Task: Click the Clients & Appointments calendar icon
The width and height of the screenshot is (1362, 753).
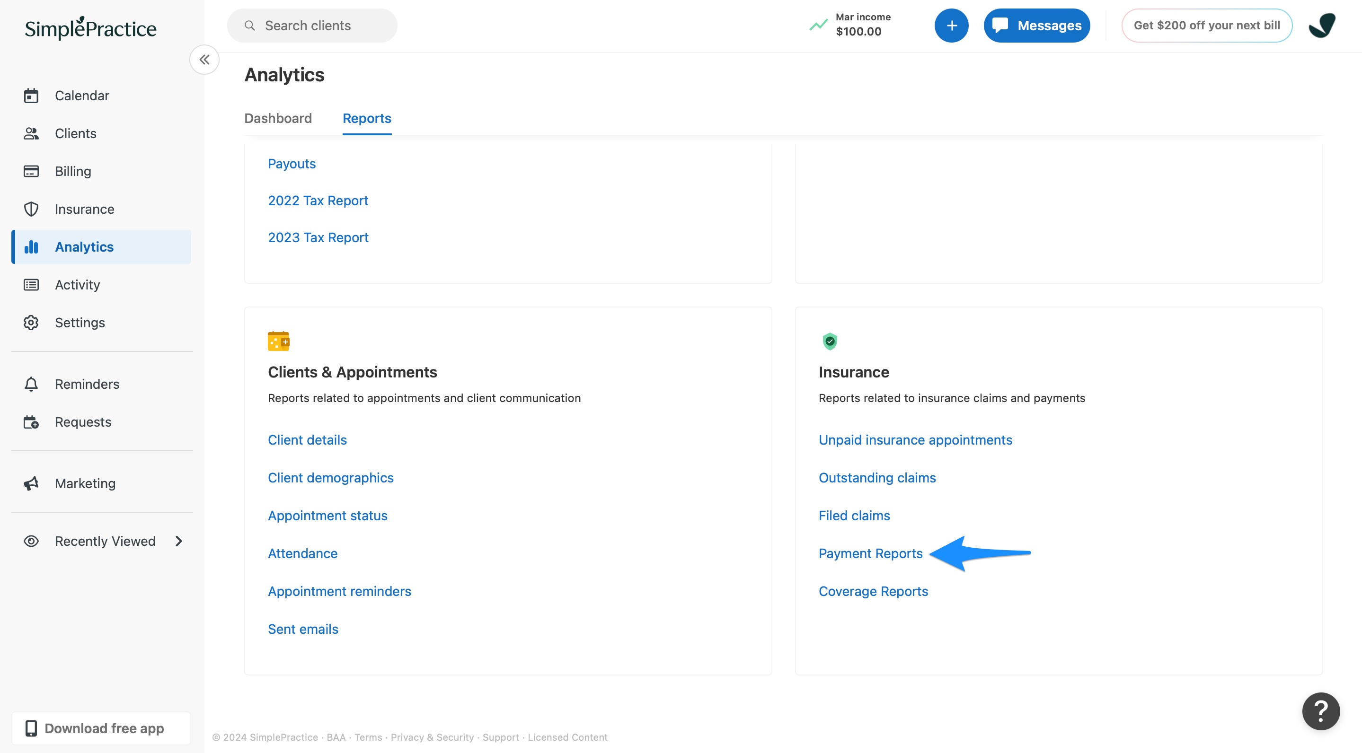Action: 279,341
